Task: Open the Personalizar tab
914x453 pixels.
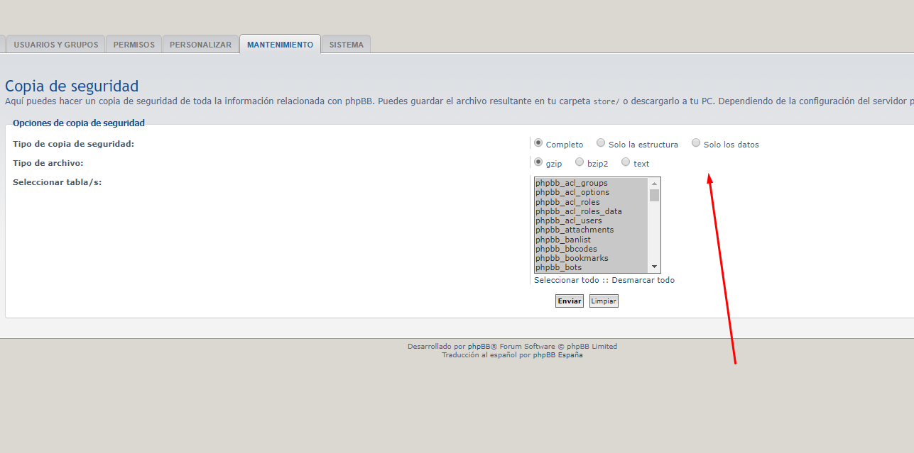Action: pyautogui.click(x=200, y=45)
